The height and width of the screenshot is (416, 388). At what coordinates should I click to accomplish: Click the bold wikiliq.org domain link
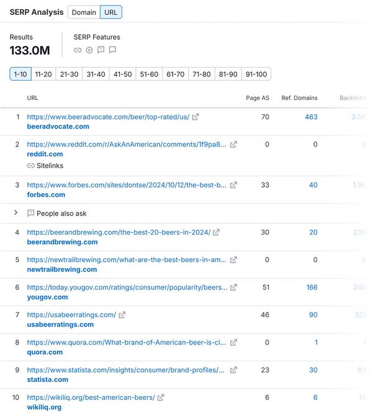[x=44, y=407]
